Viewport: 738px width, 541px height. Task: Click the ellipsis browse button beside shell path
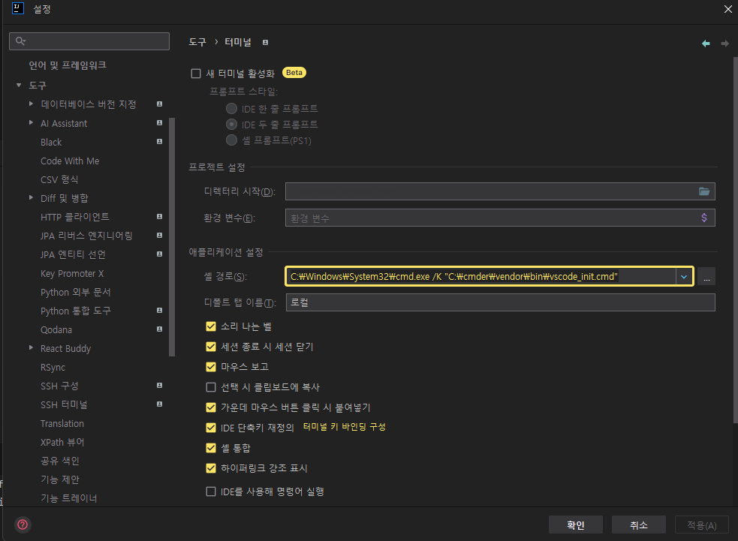pos(706,277)
